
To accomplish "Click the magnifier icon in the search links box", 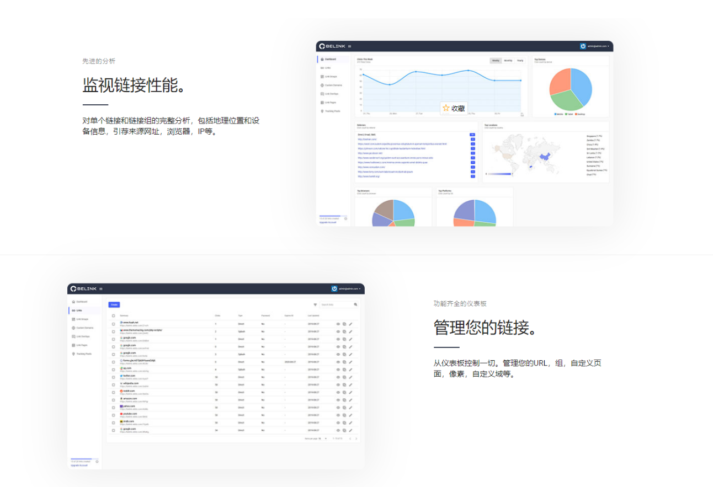I will (355, 304).
